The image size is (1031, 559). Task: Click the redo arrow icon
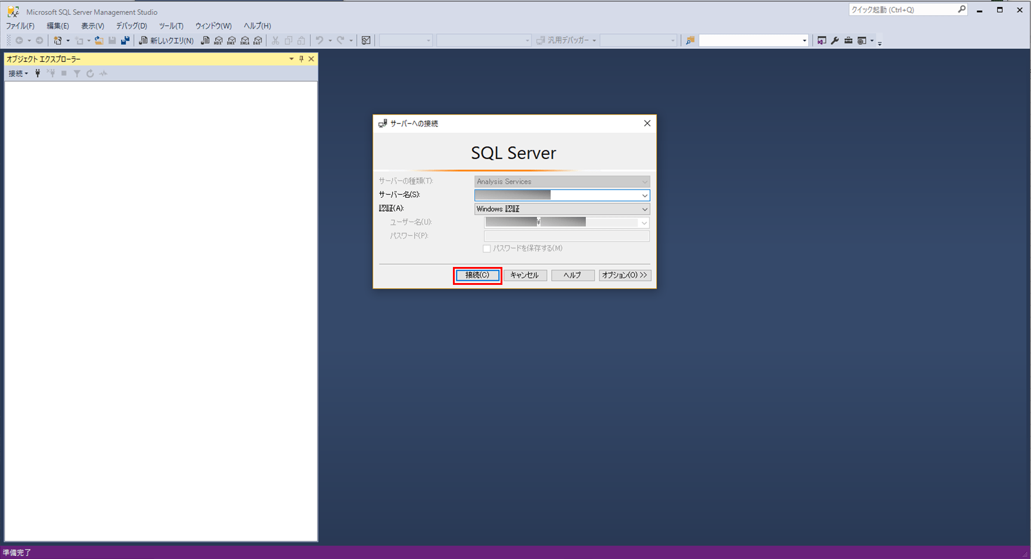click(x=340, y=41)
